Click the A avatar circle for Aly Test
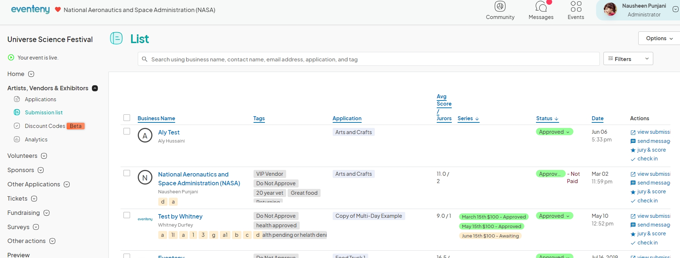Viewport: 680px width, 258px height. [x=145, y=136]
